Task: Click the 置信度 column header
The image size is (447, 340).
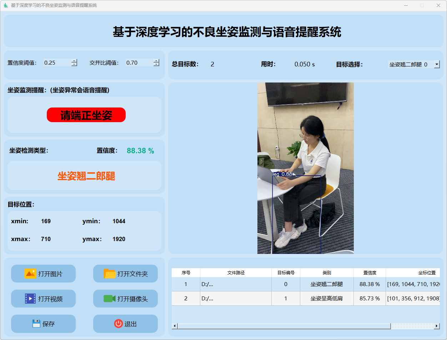Action: [370, 273]
